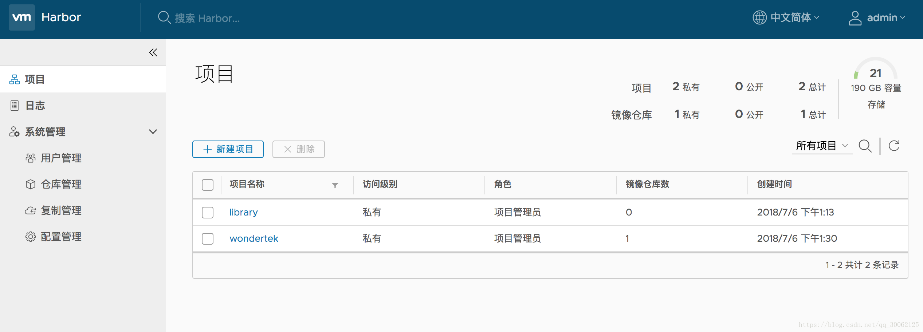Image resolution: width=923 pixels, height=332 pixels.
Task: Click the '1 私有' repository statistic
Action: [x=687, y=115]
